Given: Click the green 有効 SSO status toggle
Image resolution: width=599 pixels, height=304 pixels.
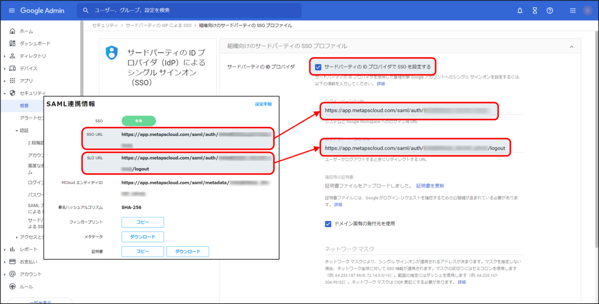Looking at the screenshot, I should point(139,121).
